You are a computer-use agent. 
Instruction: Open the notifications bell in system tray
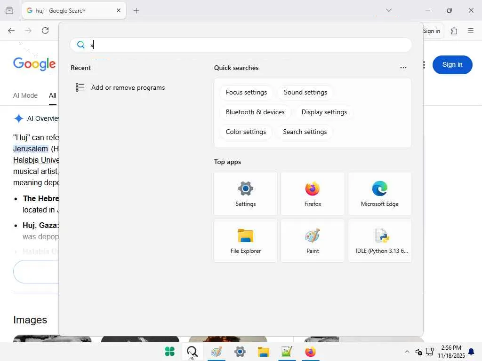tap(471, 352)
